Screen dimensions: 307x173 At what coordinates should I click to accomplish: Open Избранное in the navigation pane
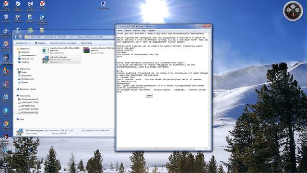pyautogui.click(x=23, y=49)
